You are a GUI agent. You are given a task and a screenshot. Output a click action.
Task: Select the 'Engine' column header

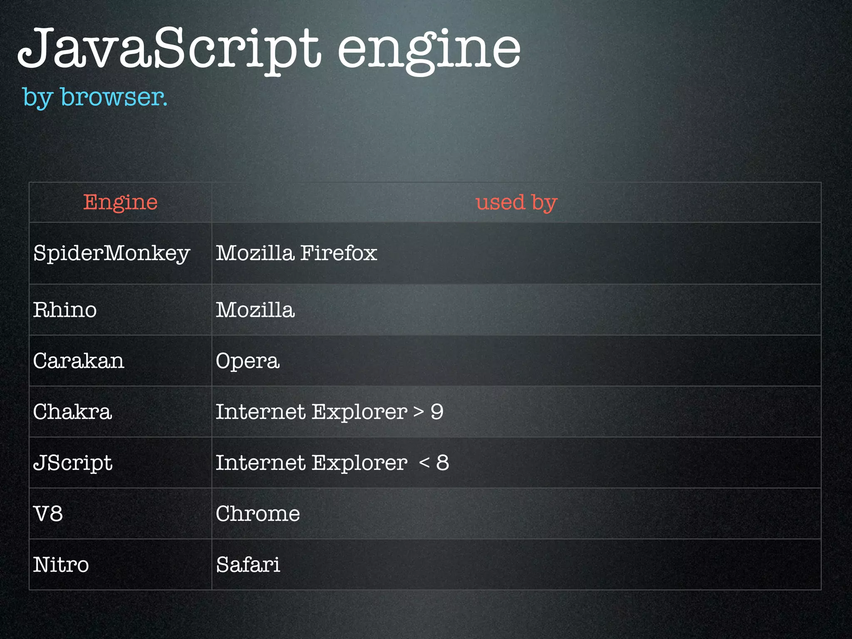click(120, 203)
